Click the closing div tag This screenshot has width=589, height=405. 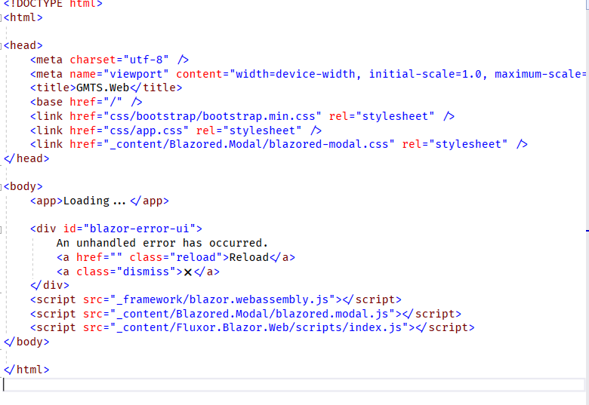click(x=50, y=285)
